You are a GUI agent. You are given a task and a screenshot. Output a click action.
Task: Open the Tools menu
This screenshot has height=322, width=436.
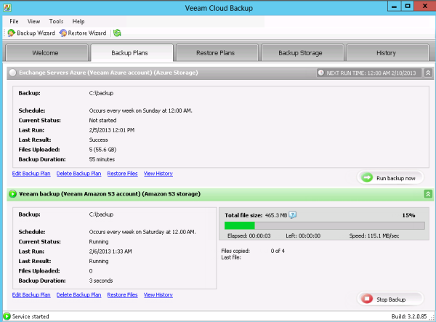click(56, 22)
